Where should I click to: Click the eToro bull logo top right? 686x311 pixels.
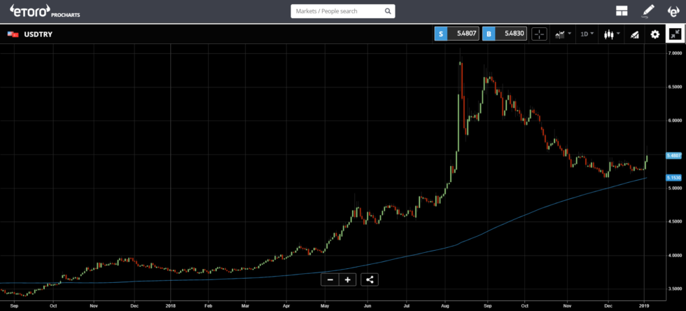[673, 11]
